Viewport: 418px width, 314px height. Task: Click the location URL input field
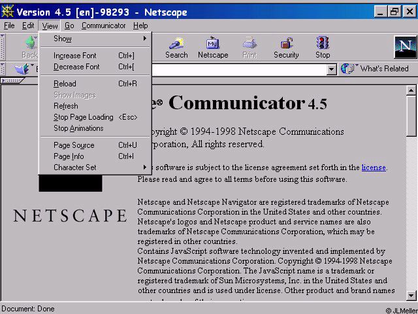tap(239, 70)
